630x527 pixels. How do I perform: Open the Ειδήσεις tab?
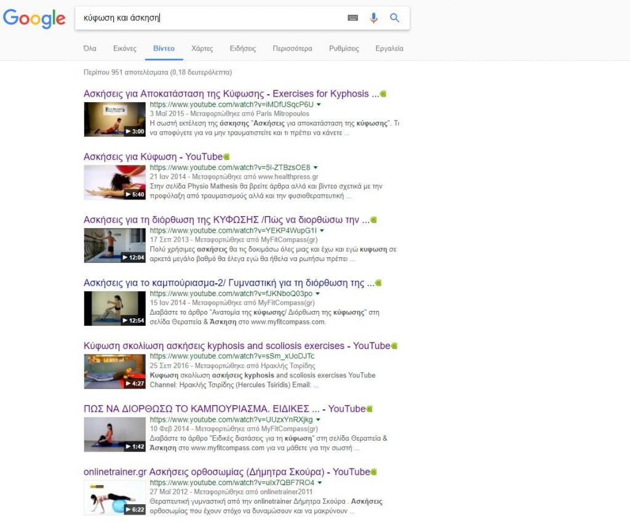[242, 48]
